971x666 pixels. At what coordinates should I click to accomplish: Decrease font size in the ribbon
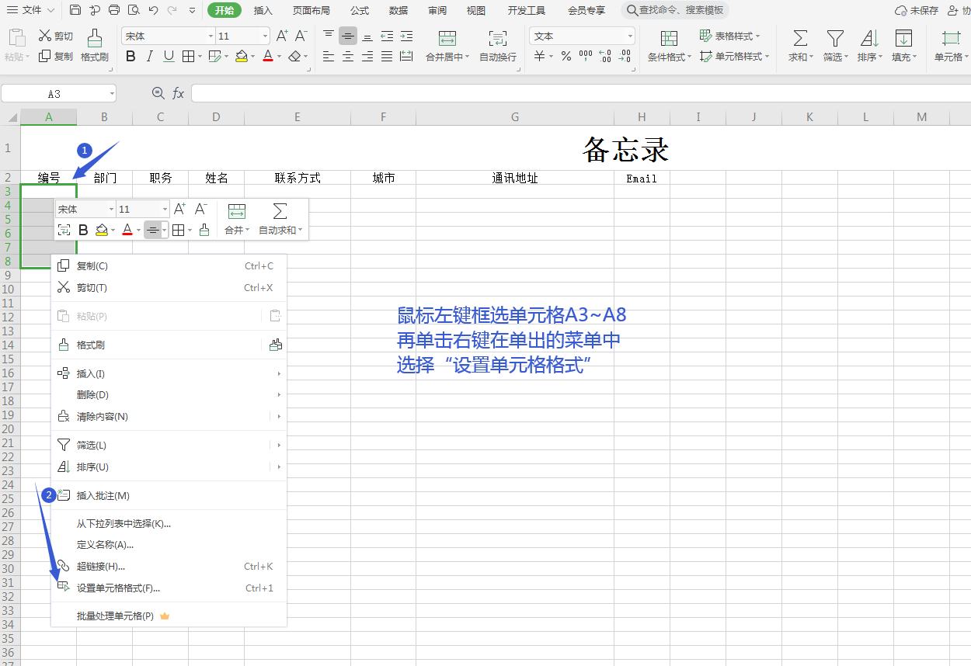coord(301,36)
